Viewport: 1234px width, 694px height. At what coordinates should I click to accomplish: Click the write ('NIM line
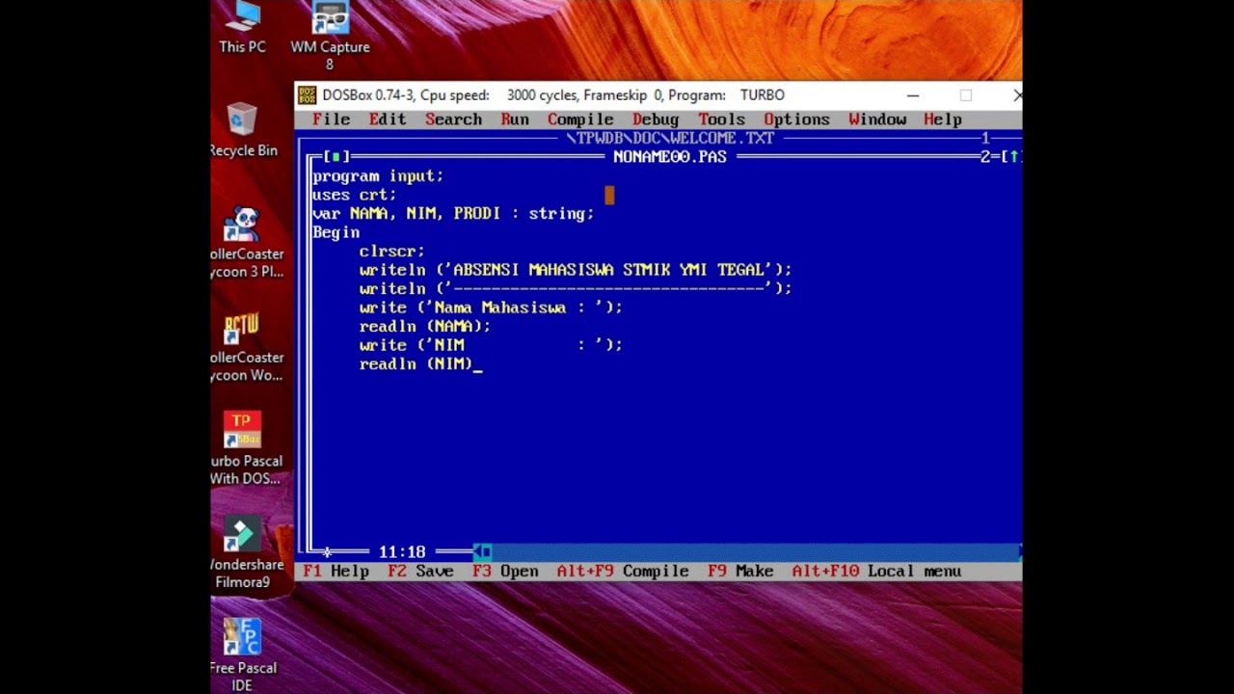point(491,345)
